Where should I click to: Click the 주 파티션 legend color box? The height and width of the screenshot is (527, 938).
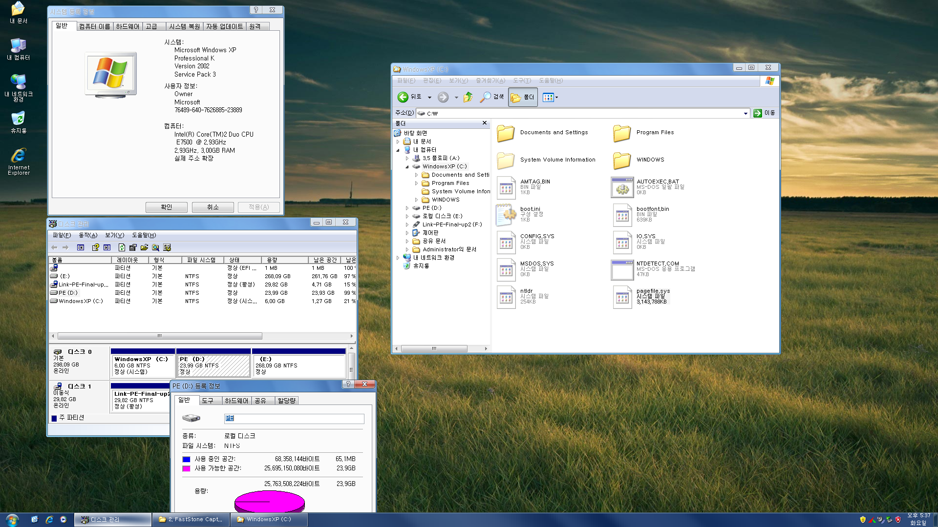pos(54,418)
